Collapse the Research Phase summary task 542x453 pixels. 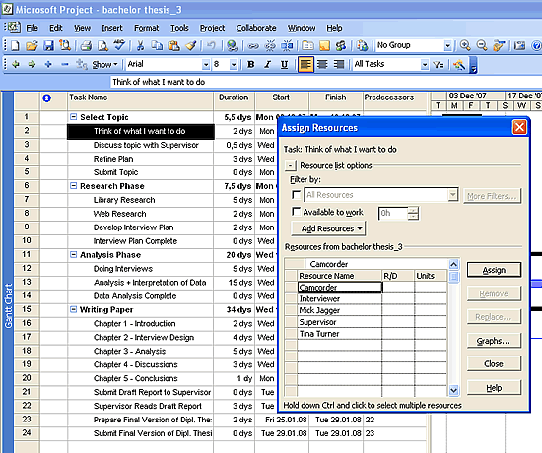click(73, 186)
